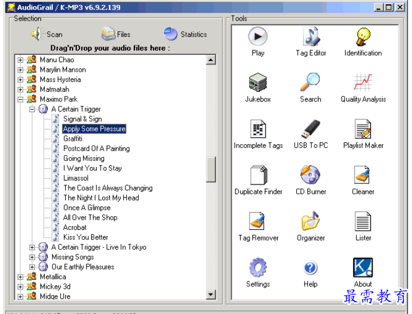Open the Play tool
This screenshot has width=412, height=314.
(258, 41)
